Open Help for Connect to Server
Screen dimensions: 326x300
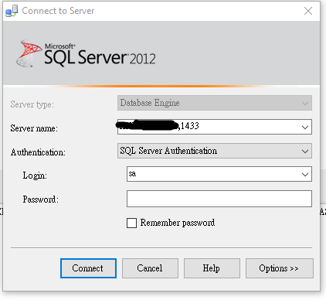pos(212,268)
